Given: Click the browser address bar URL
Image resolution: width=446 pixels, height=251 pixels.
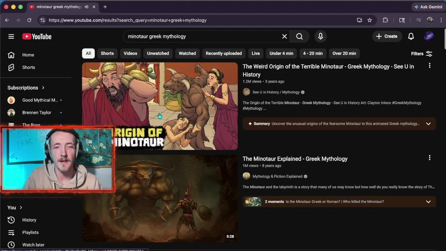Looking at the screenshot, I should point(128,20).
